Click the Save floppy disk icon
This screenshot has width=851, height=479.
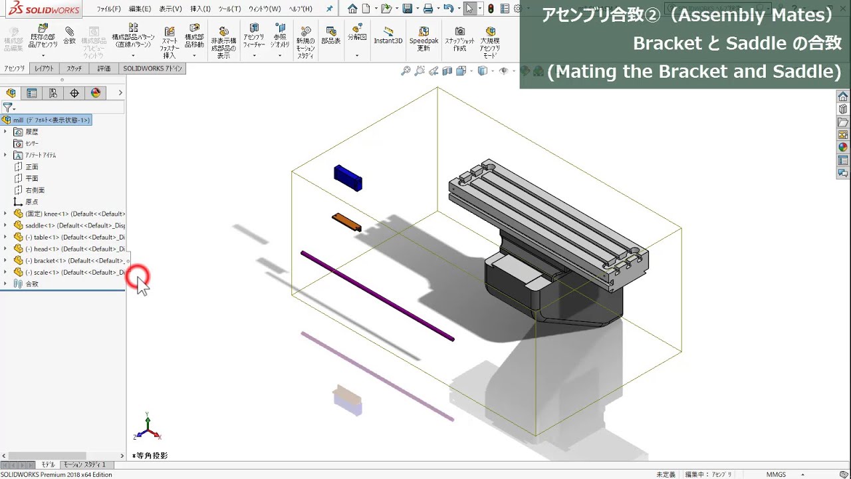(x=407, y=9)
